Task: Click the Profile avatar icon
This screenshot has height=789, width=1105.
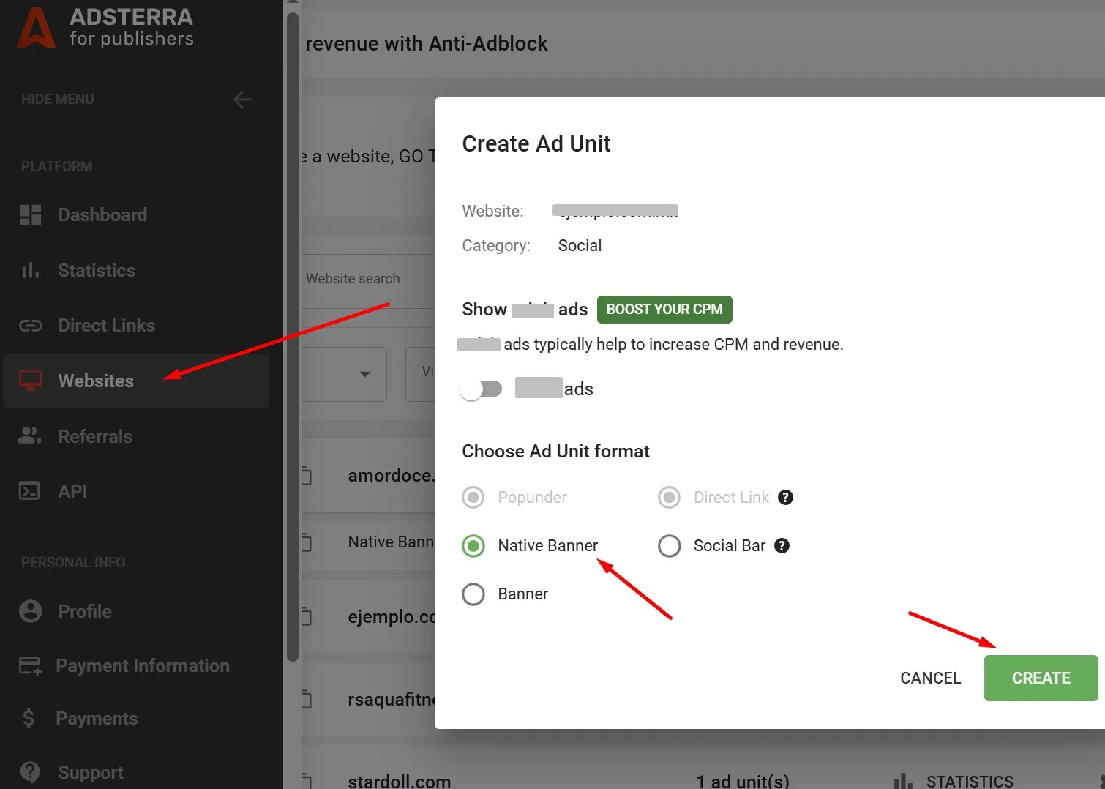Action: (x=31, y=611)
